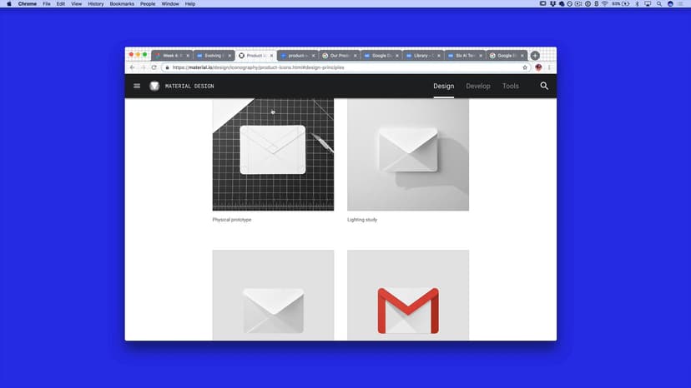
Task: Click the Material Design logo icon
Action: click(154, 86)
